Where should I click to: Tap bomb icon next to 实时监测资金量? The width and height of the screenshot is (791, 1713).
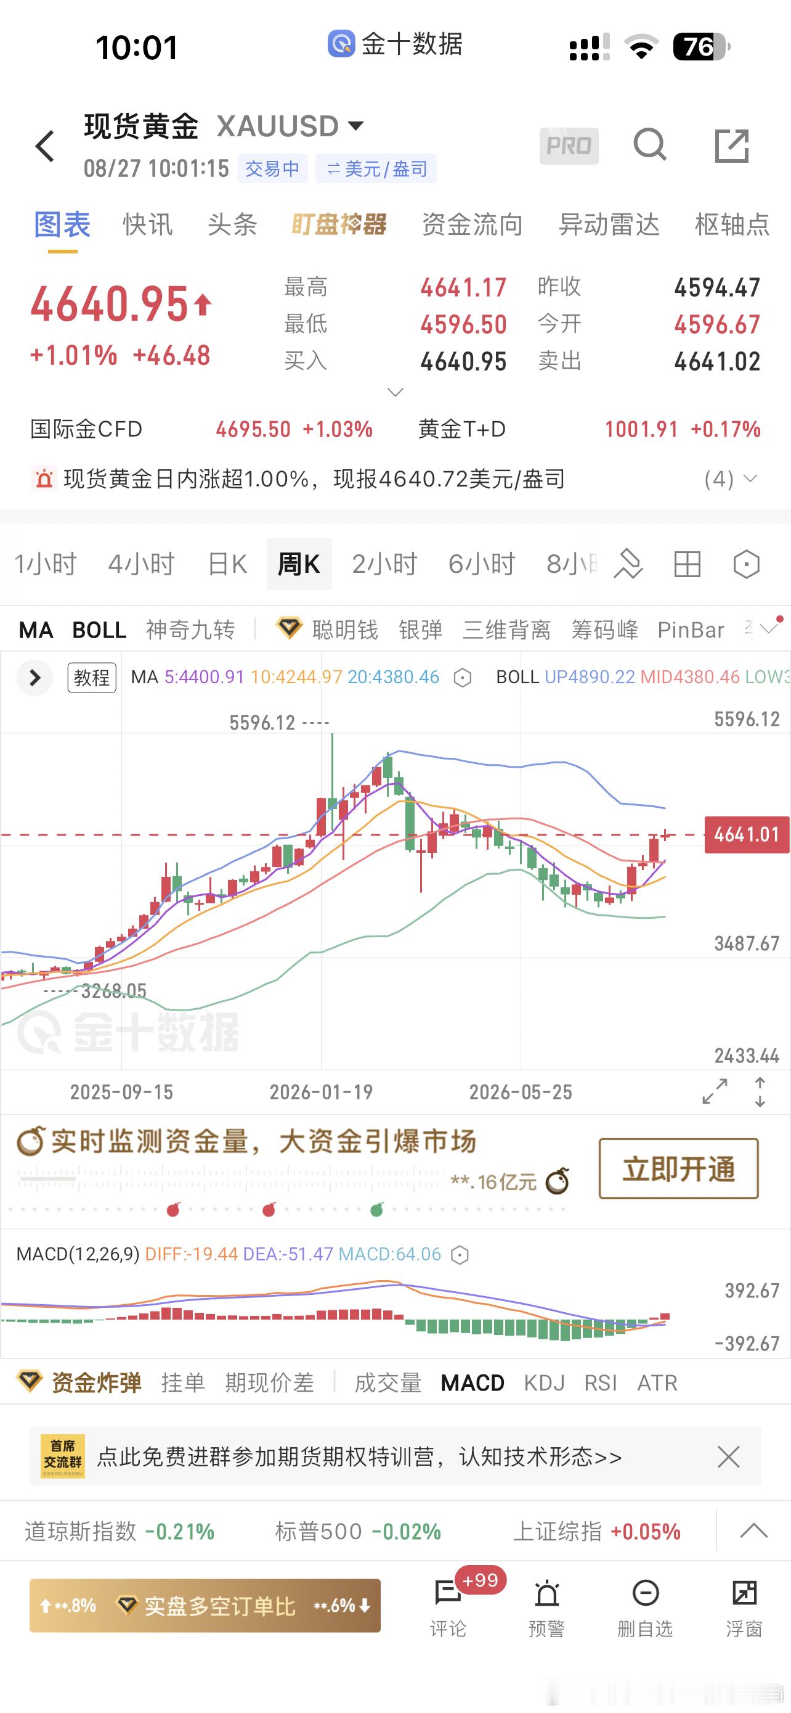pyautogui.click(x=31, y=1141)
